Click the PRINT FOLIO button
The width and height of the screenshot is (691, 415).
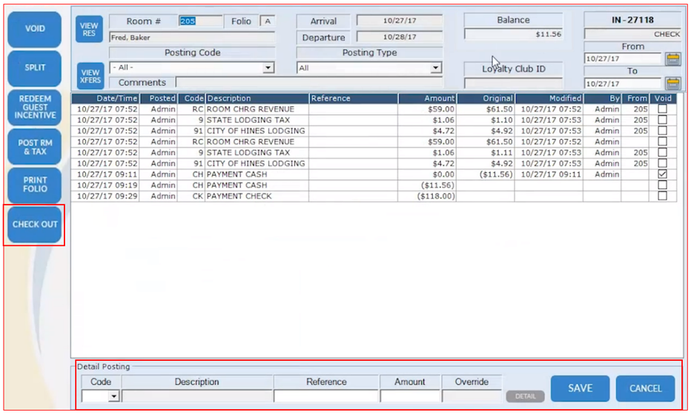point(35,185)
